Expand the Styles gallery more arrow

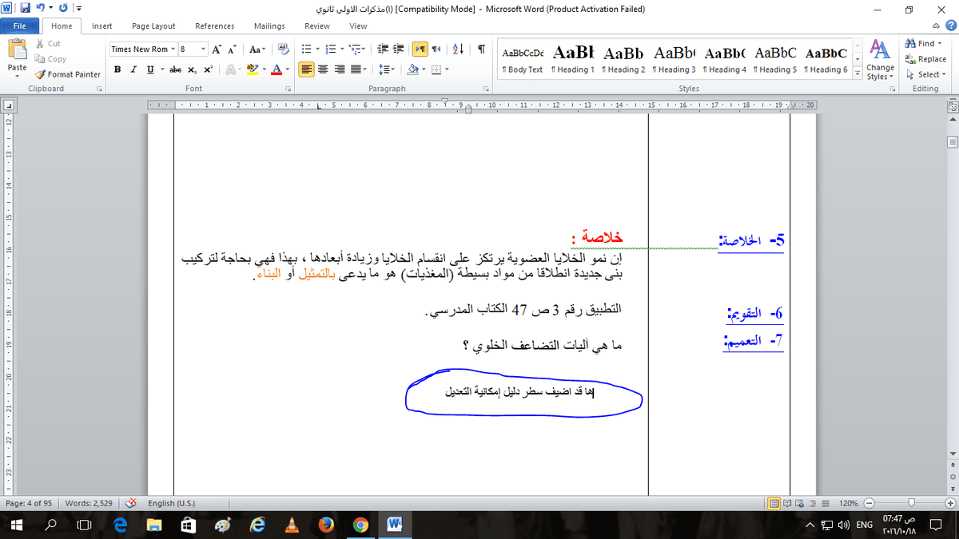858,72
